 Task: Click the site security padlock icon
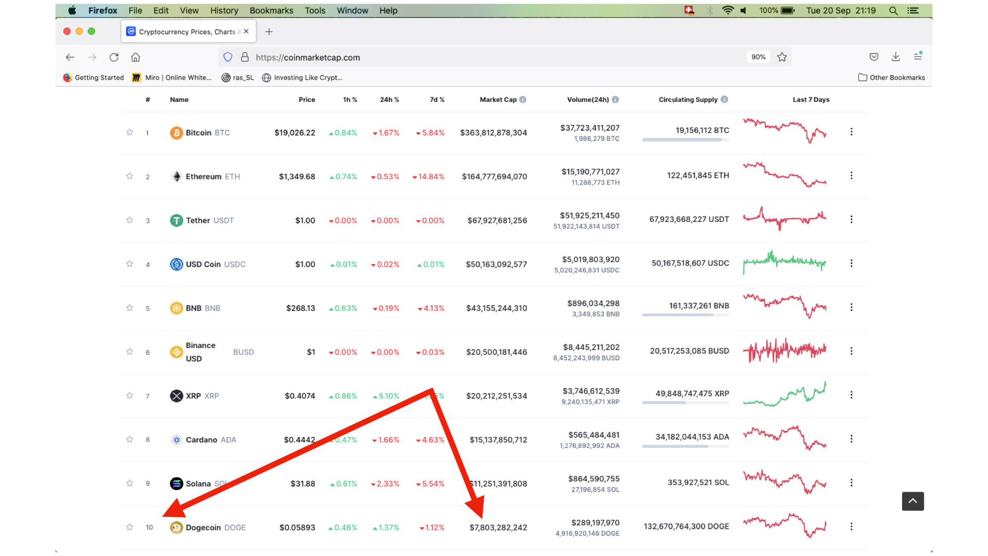(x=245, y=57)
